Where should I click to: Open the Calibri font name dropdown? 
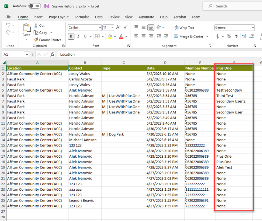99,27
